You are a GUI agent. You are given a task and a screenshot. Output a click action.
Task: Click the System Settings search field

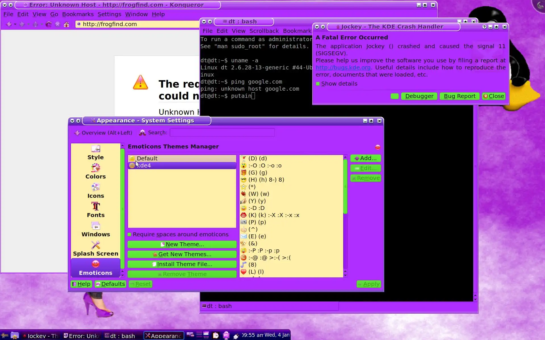[222, 133]
